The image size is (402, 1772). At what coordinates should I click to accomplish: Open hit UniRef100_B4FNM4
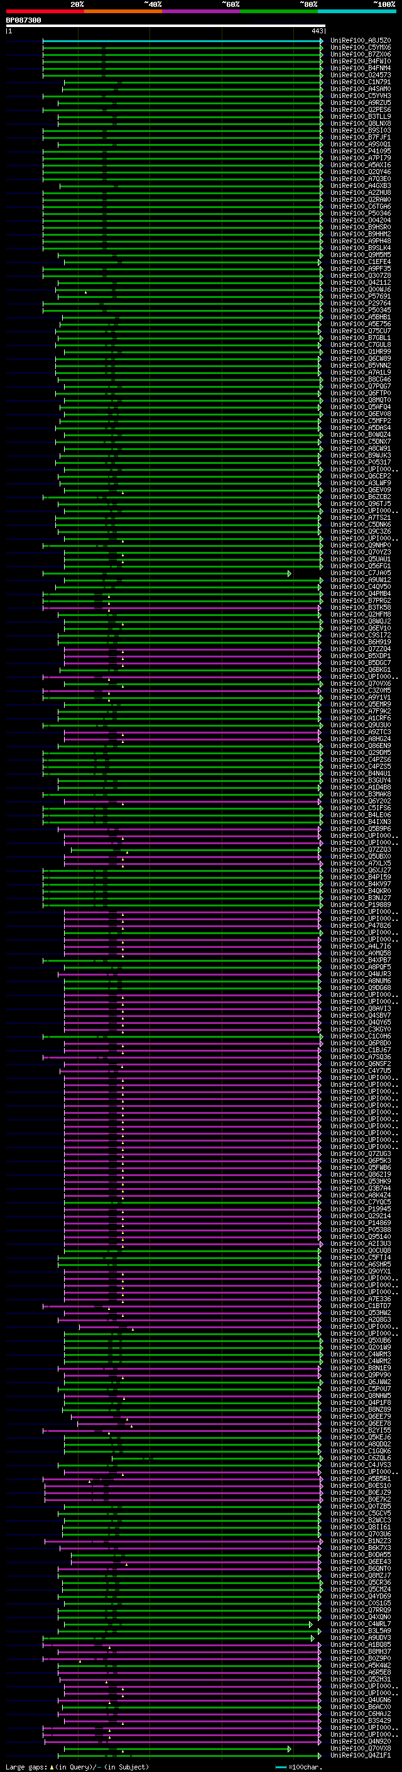[x=361, y=68]
